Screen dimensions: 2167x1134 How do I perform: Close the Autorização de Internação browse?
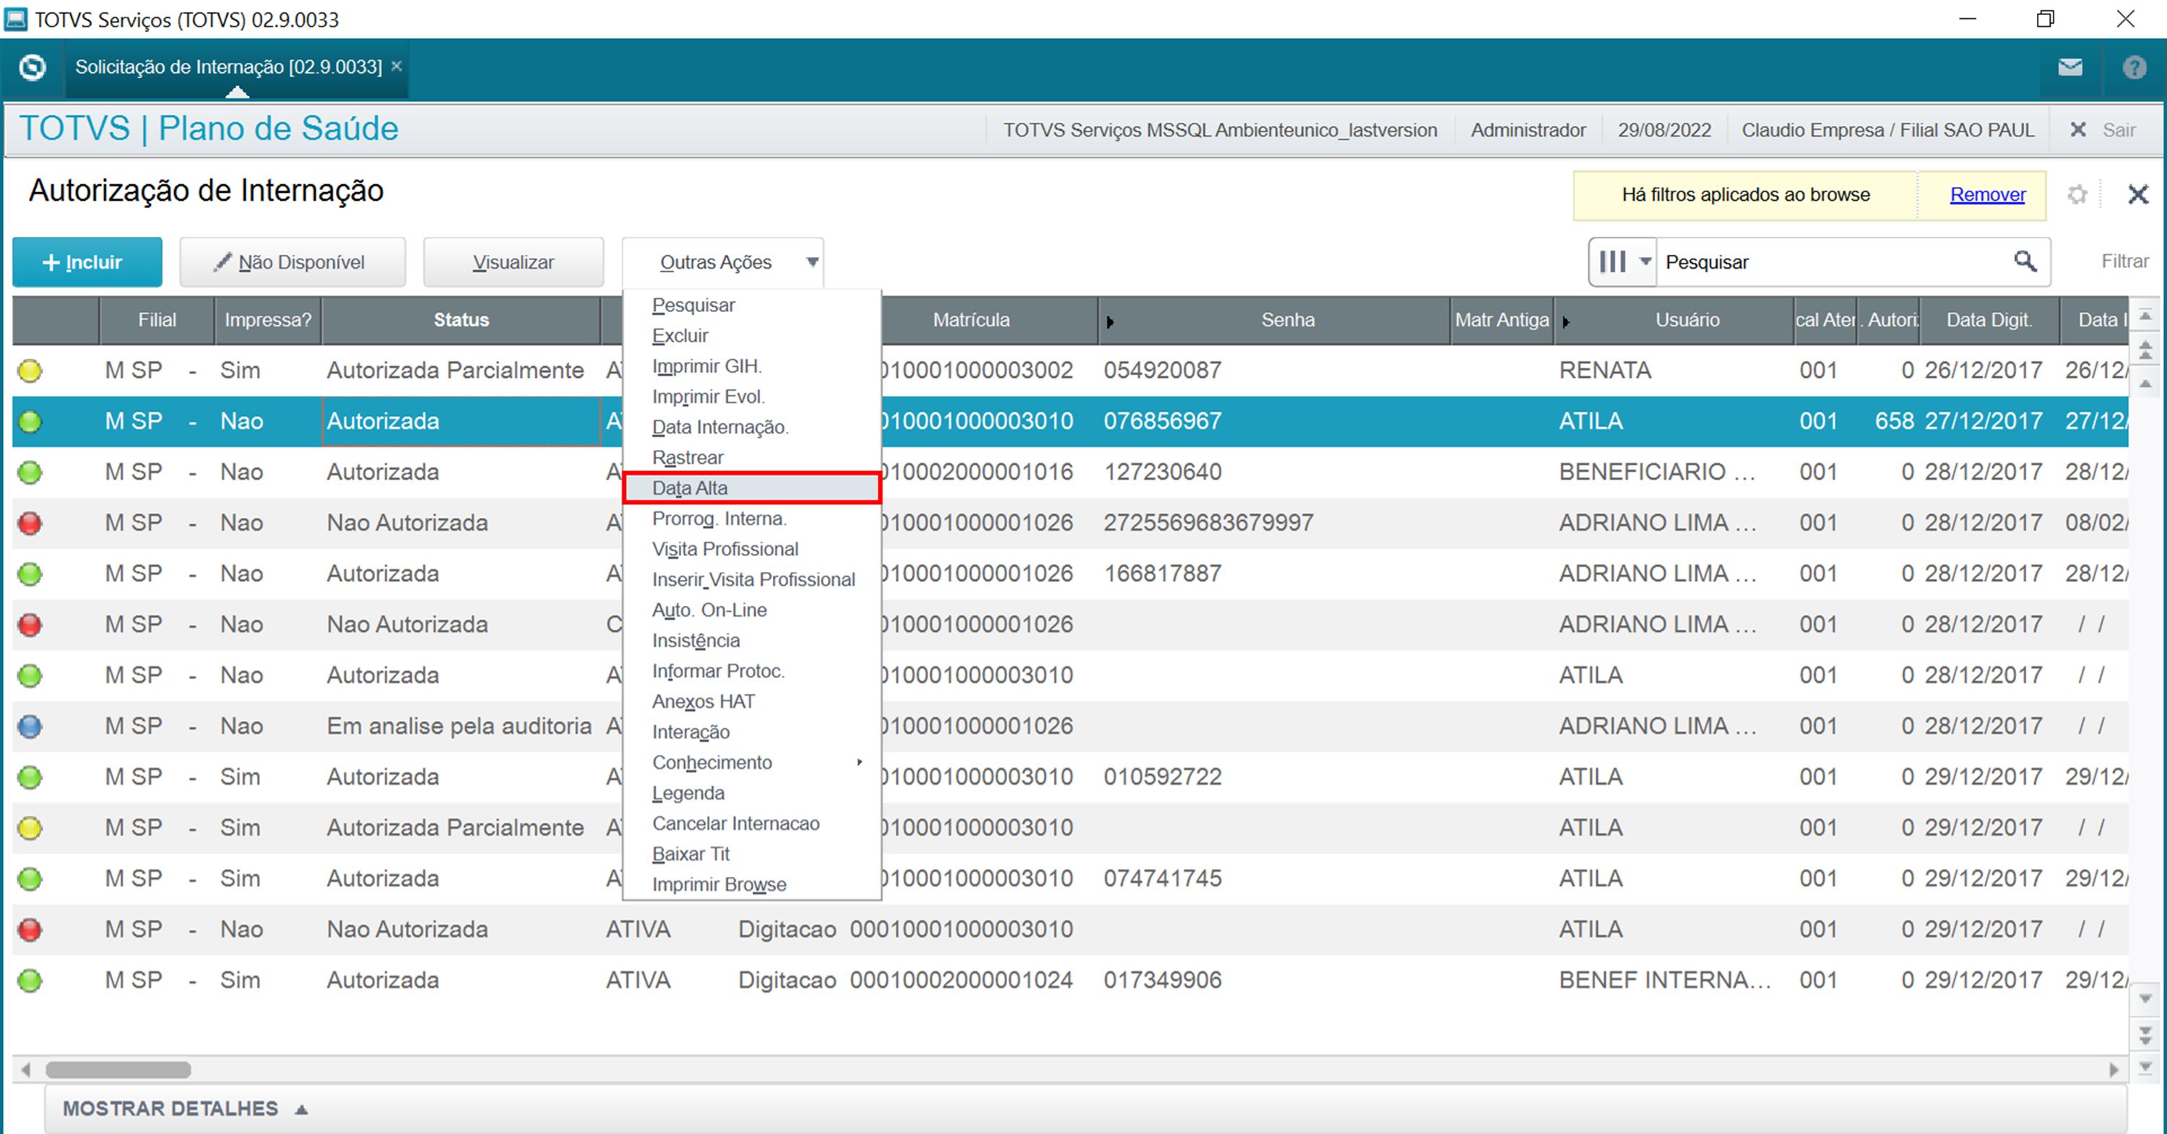(2137, 195)
